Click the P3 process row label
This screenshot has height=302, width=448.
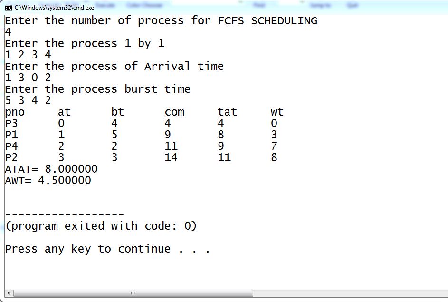pos(11,123)
